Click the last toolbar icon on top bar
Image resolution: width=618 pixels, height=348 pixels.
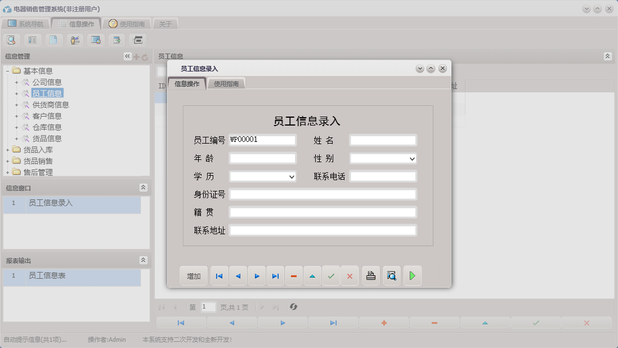(137, 40)
